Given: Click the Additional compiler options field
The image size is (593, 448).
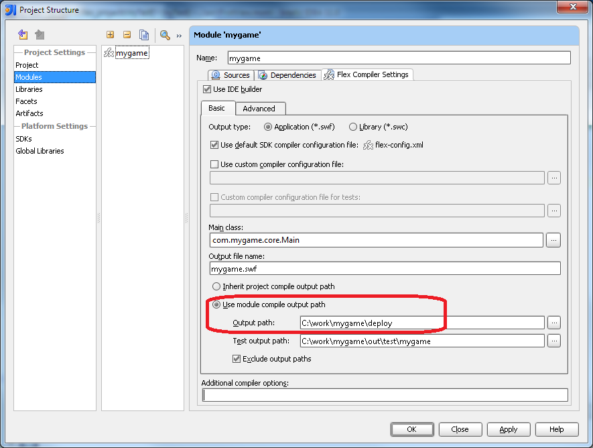Looking at the screenshot, I should pos(385,395).
